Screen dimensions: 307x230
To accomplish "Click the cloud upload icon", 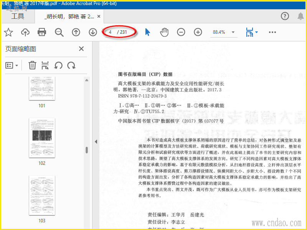I will click(x=25, y=32).
